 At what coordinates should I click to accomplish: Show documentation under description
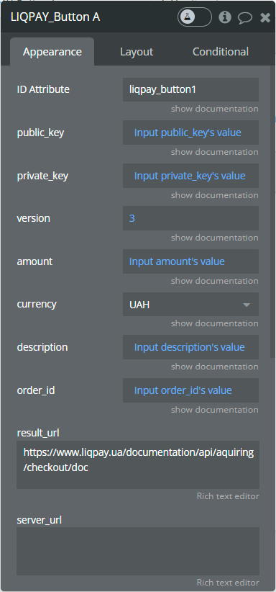(x=214, y=367)
